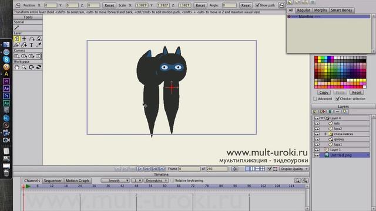
Task: Click the Play button in playback controls
Action: (140, 169)
